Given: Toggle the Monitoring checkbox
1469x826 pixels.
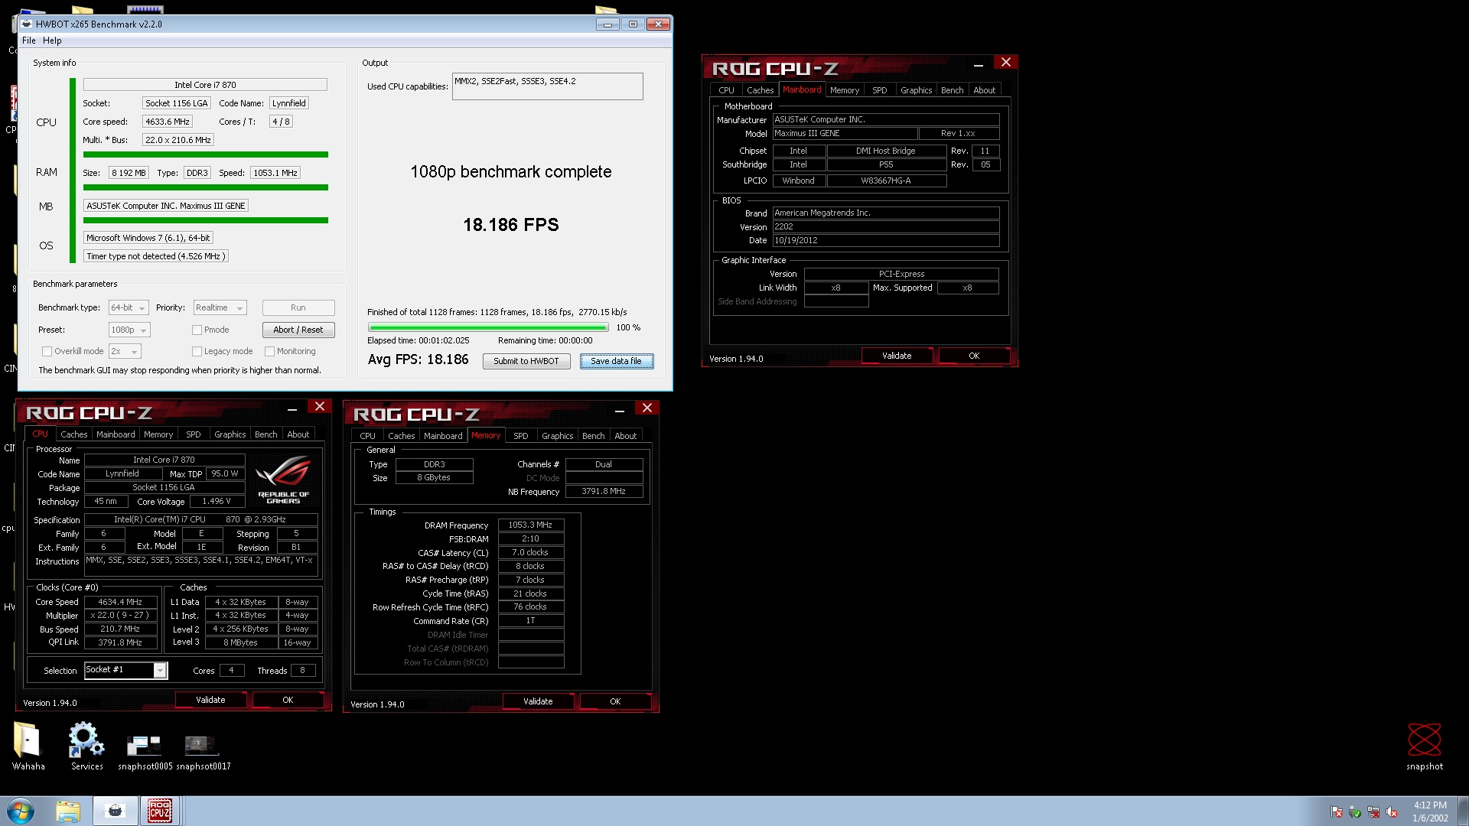Looking at the screenshot, I should point(269,351).
